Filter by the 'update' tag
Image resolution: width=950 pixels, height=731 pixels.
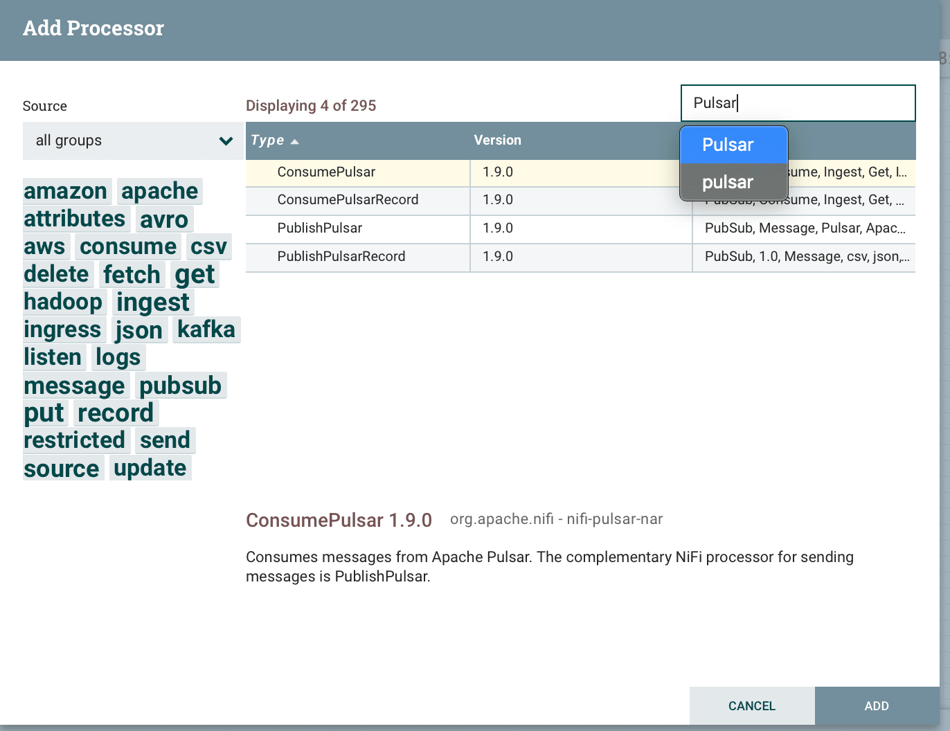point(150,468)
